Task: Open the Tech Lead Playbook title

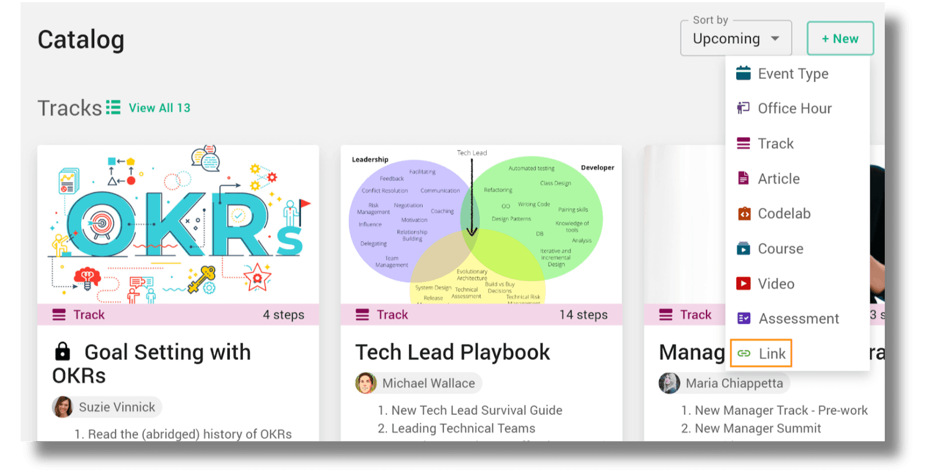Action: coord(453,352)
